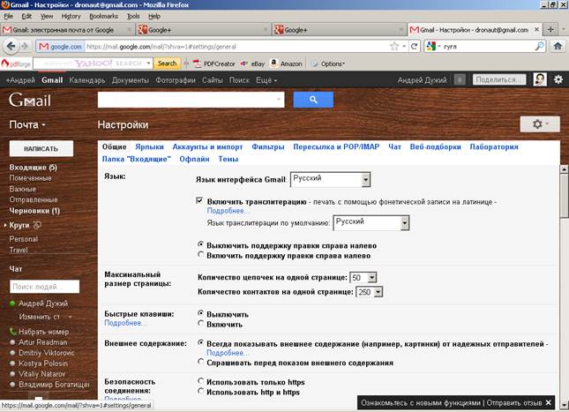Click the green status dot by Андрей Дужий
The width and height of the screenshot is (569, 412).
click(12, 303)
